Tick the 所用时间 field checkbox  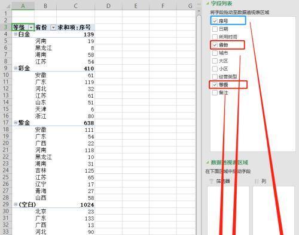click(x=215, y=37)
